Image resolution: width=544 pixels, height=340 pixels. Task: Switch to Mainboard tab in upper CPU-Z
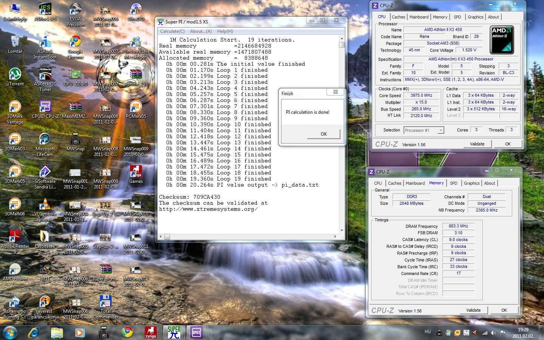[x=419, y=17]
